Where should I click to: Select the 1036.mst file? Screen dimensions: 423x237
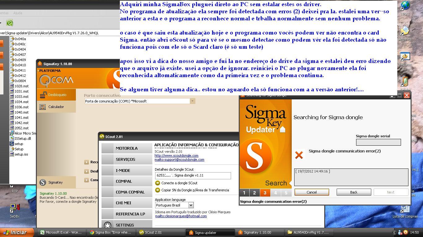coord(19,107)
